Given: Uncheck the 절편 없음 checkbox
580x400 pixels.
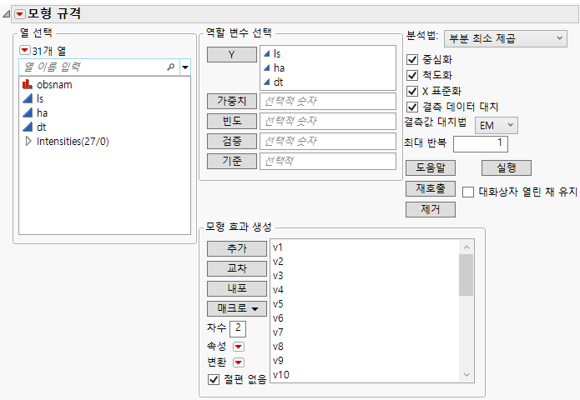Looking at the screenshot, I should [214, 379].
